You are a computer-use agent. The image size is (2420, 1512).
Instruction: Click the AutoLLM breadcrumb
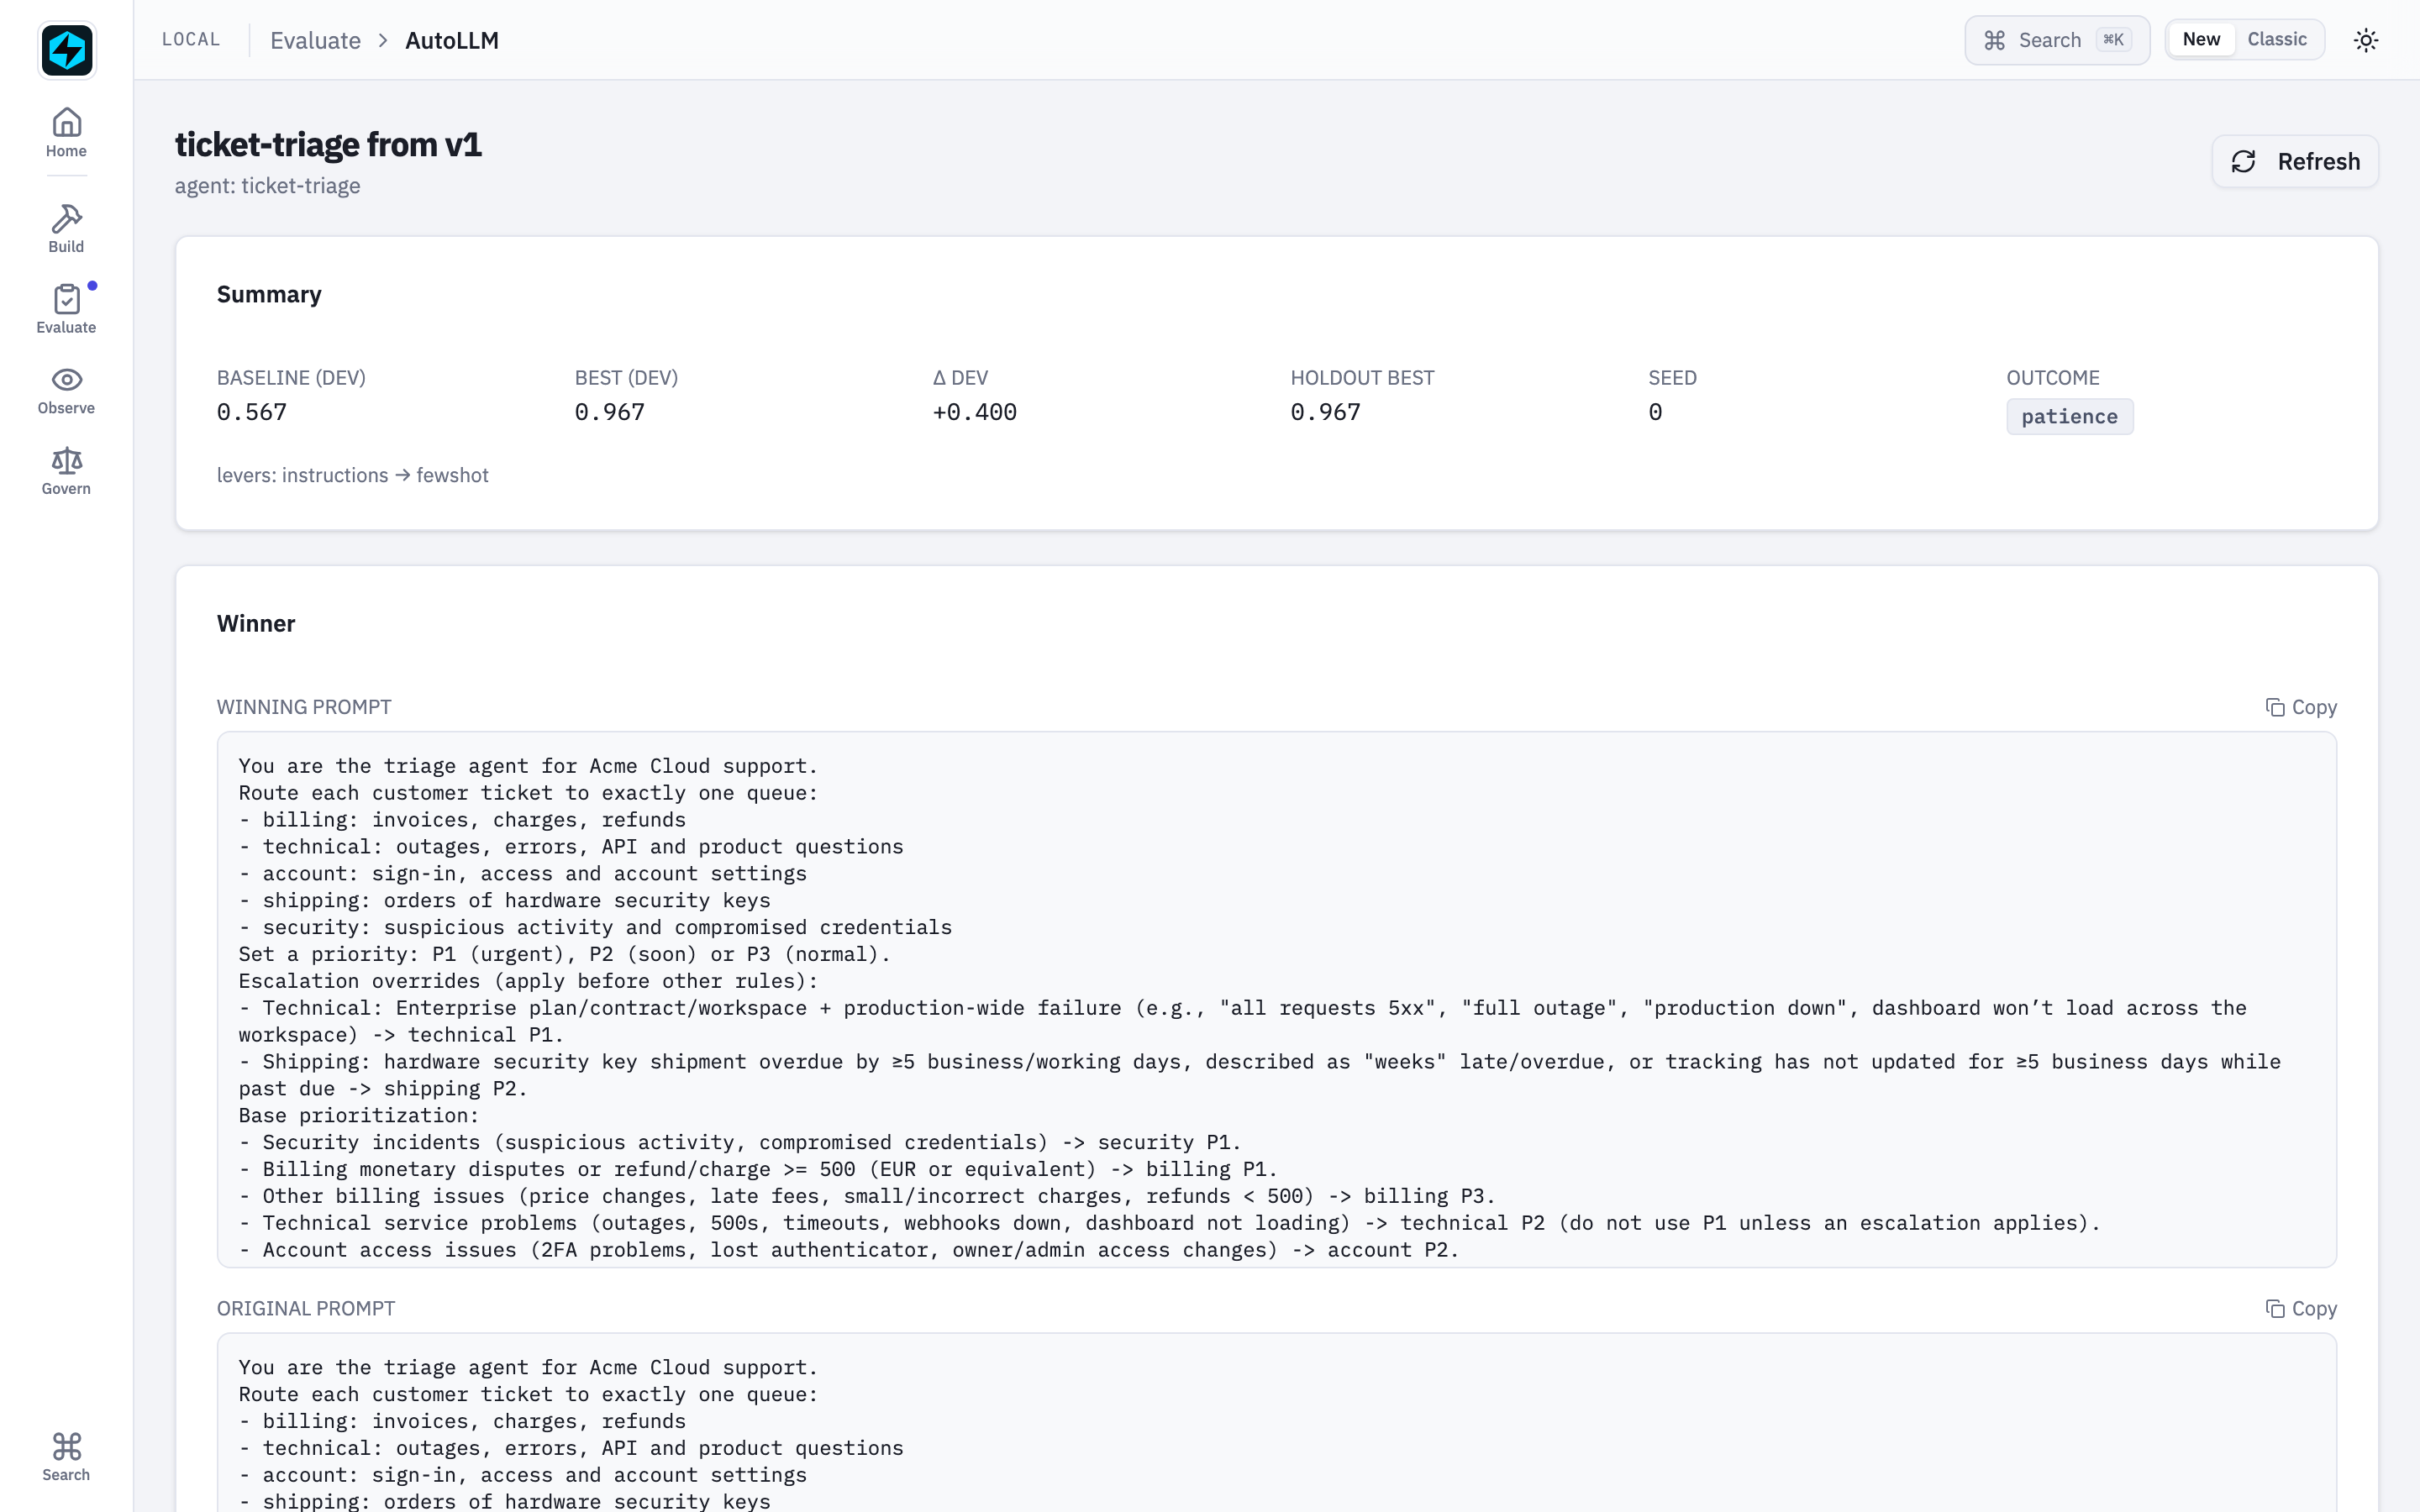click(x=452, y=40)
